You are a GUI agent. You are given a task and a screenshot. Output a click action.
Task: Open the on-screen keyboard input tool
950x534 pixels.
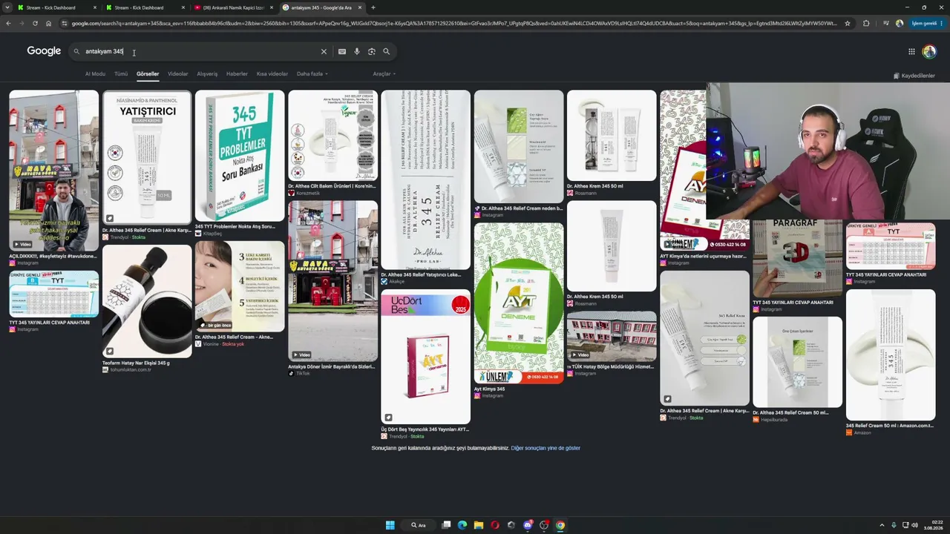[341, 51]
